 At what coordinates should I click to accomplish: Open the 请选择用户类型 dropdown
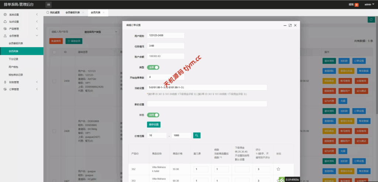[x=100, y=32]
